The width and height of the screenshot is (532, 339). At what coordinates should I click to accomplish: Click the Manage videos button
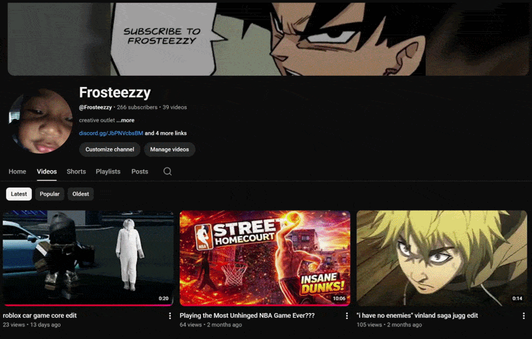[170, 150]
